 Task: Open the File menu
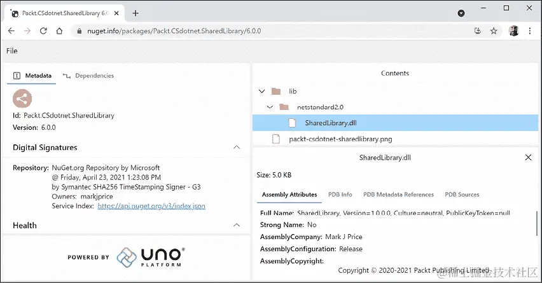(x=11, y=51)
